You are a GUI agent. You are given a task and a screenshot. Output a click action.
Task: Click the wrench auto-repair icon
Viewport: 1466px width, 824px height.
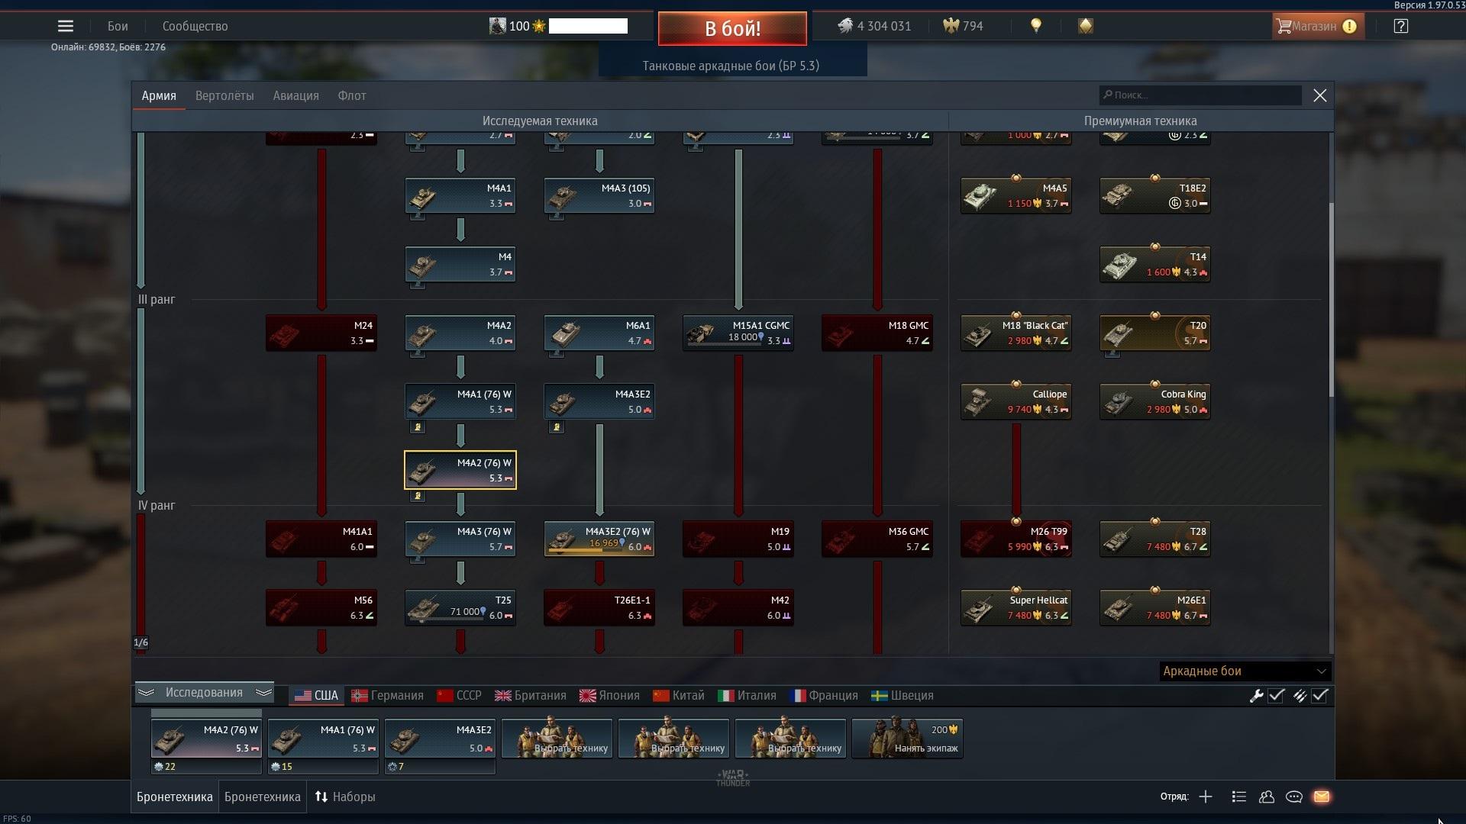tap(1256, 696)
